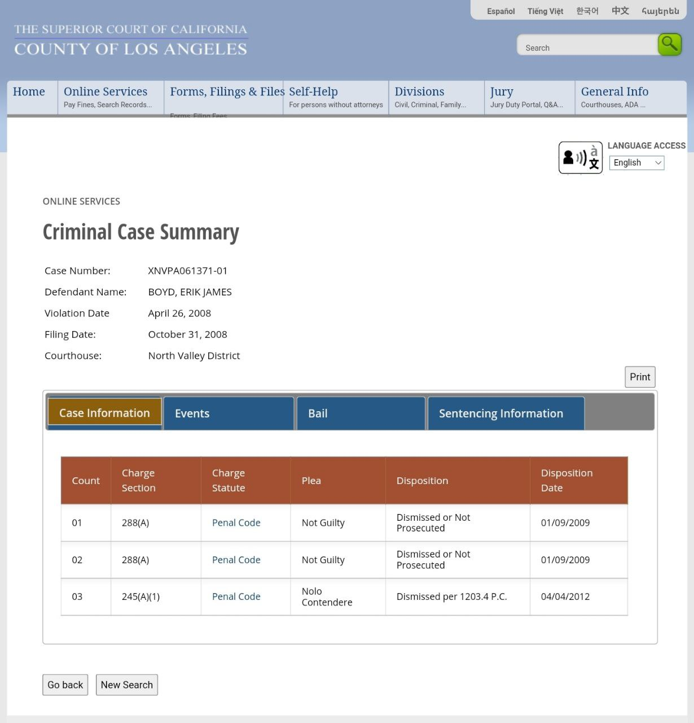Click the New Search button
Viewport: 694px width, 723px height.
127,685
